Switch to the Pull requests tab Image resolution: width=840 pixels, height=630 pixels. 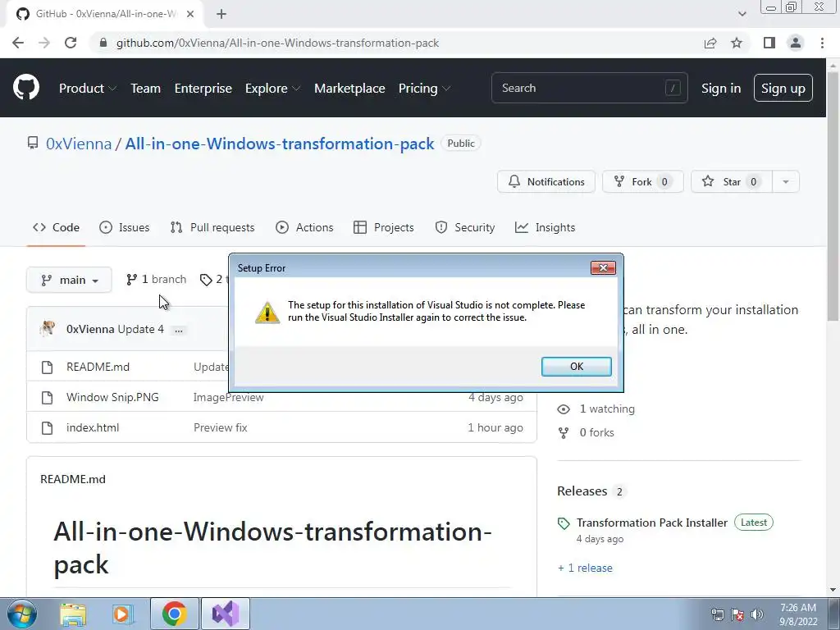tap(212, 228)
